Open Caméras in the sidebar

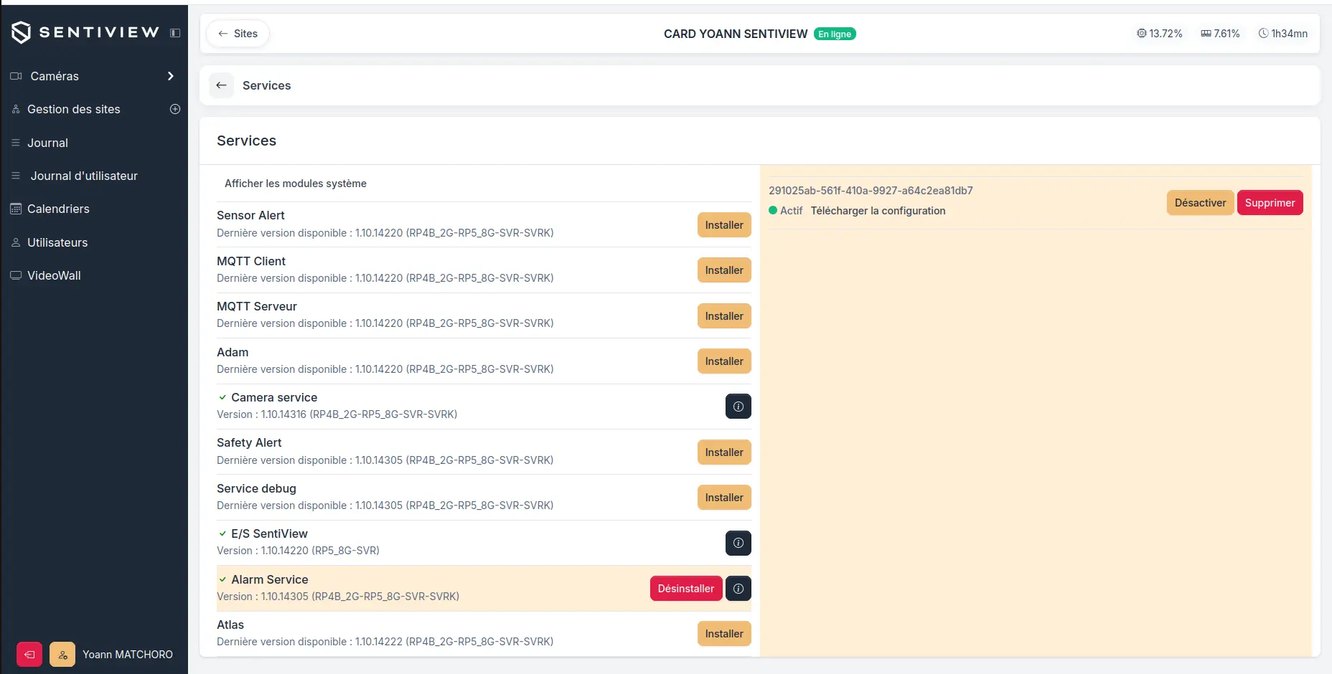(x=55, y=76)
